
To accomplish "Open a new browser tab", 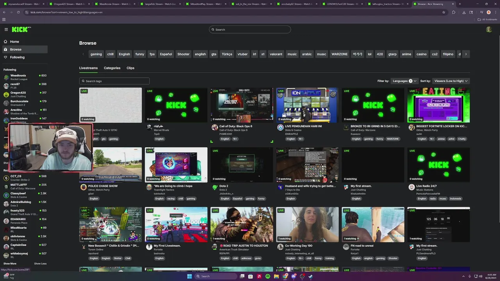I will point(460,4).
